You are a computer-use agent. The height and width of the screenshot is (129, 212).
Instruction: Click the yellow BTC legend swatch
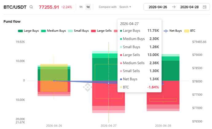(186, 31)
